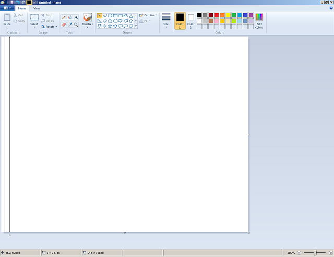Screen dimensions: 334x257
Task: Open the Rotate dropdown
Action: coord(49,27)
